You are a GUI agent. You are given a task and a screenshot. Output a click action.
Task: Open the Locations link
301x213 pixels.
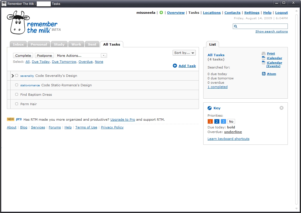(x=212, y=13)
